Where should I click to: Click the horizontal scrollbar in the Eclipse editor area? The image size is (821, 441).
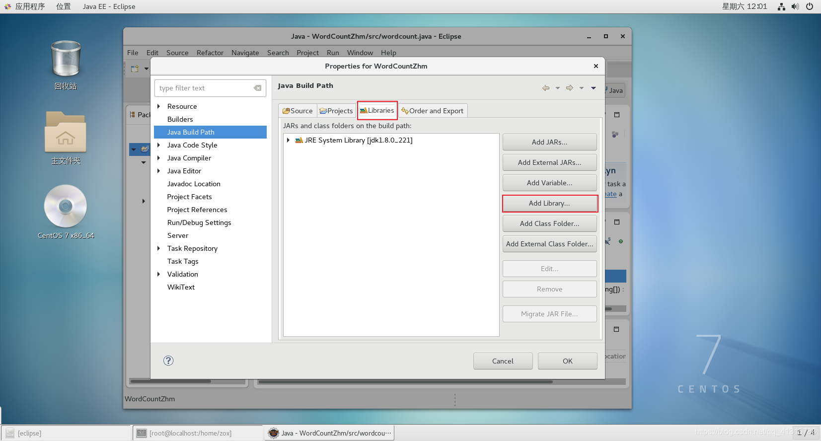click(405, 382)
